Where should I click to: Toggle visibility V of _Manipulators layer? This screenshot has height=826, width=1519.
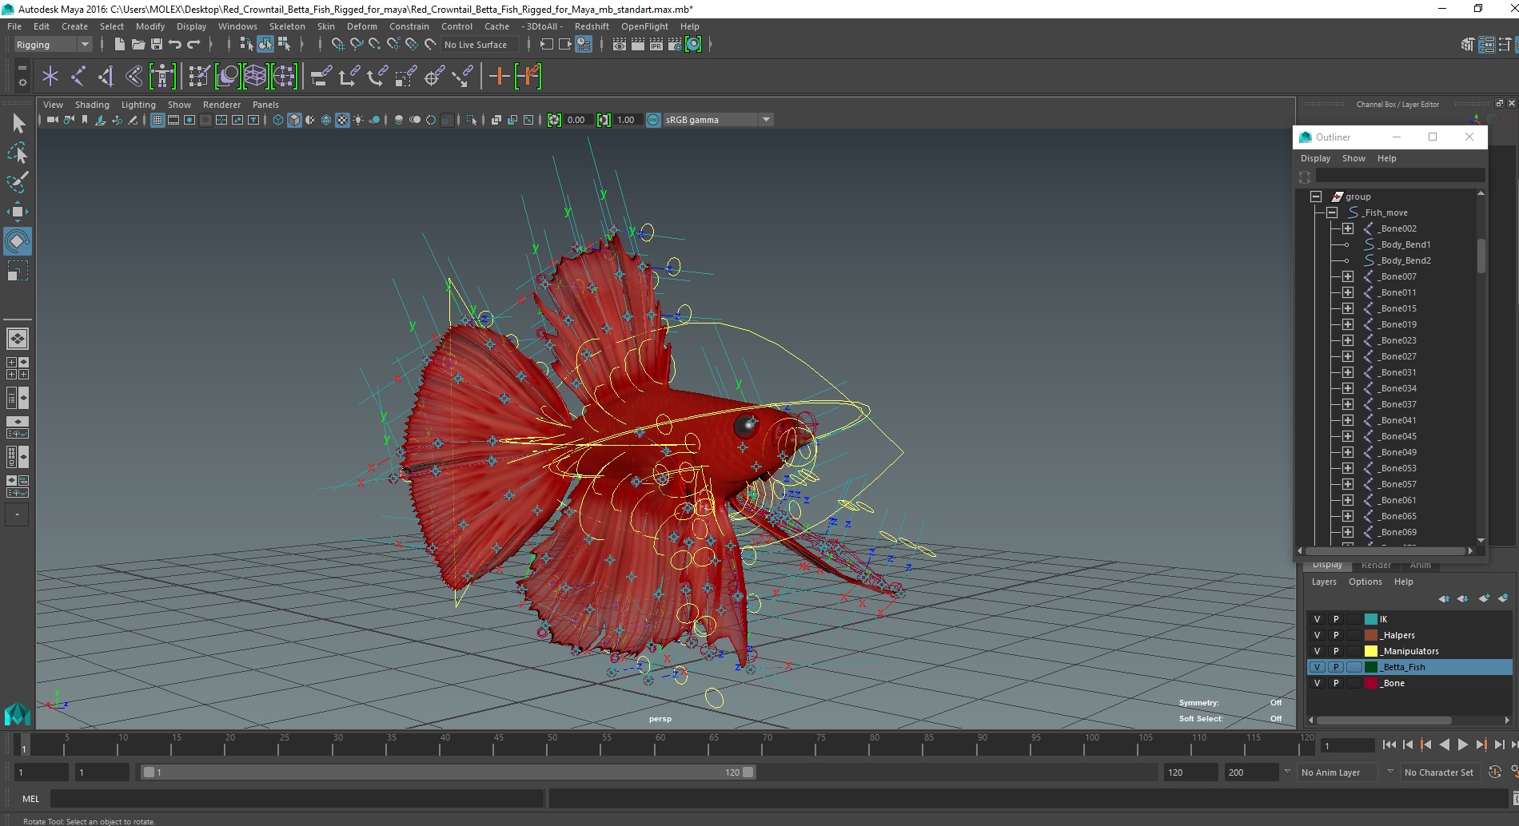(x=1317, y=651)
